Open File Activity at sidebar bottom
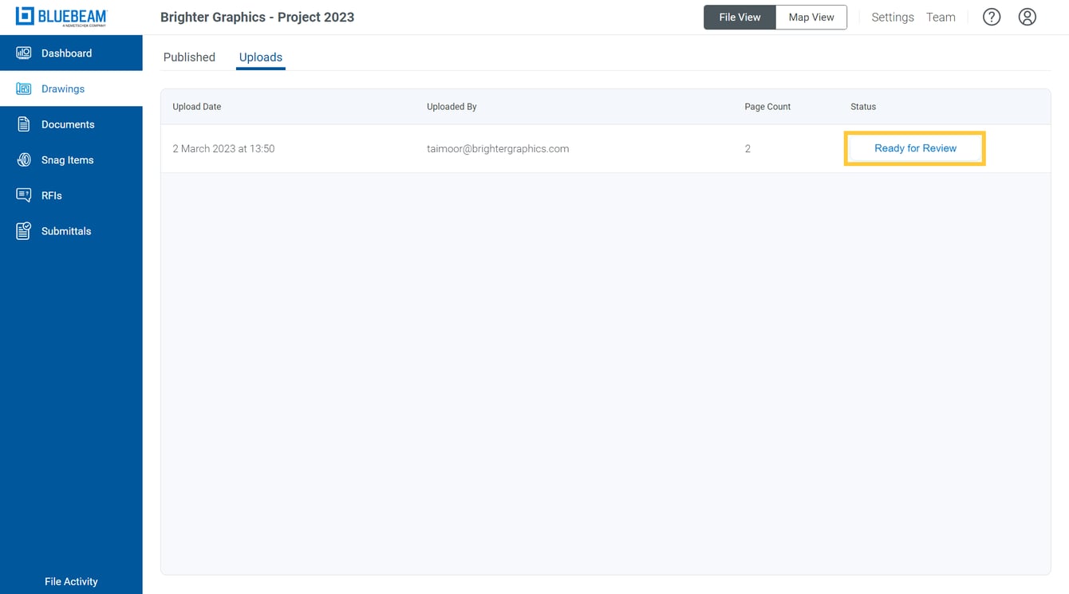This screenshot has width=1069, height=594. (71, 581)
